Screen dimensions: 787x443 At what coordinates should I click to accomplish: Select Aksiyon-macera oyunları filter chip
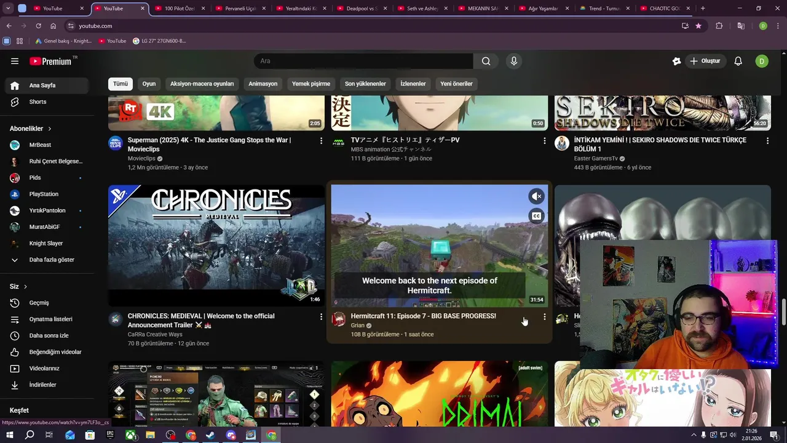click(x=202, y=84)
